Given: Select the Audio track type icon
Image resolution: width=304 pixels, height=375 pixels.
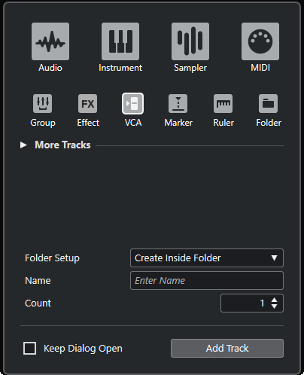Looking at the screenshot, I should pos(50,41).
